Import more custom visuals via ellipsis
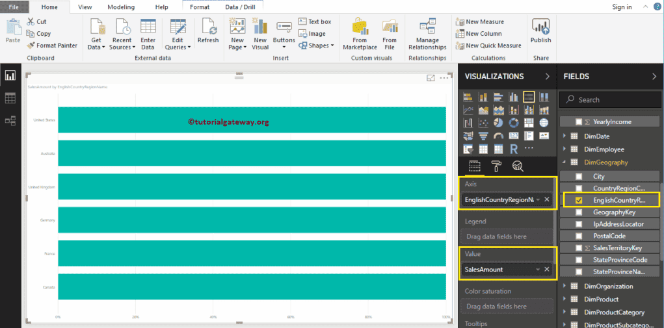 (529, 148)
